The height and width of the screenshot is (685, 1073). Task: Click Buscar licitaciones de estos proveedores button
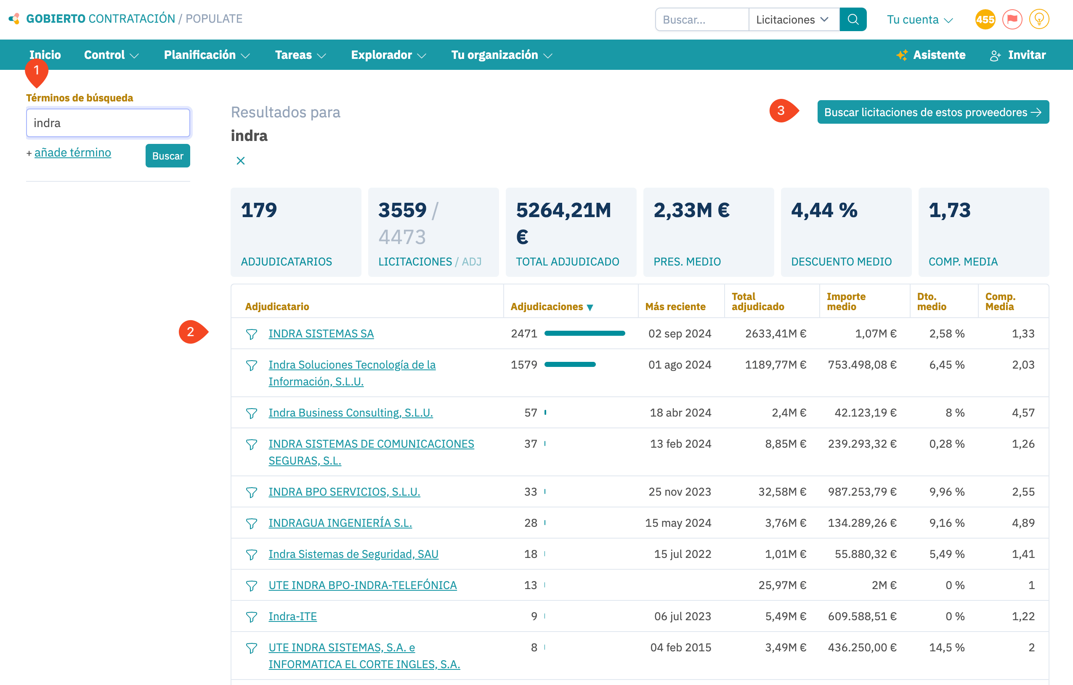[932, 112]
